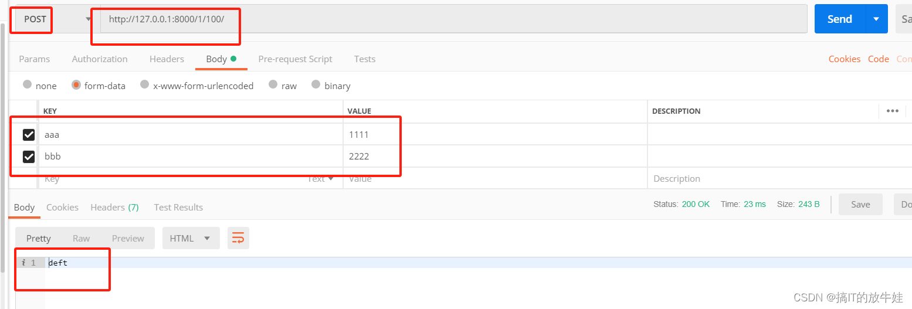Choose the raw body type
The image size is (912, 309).
pyautogui.click(x=283, y=86)
